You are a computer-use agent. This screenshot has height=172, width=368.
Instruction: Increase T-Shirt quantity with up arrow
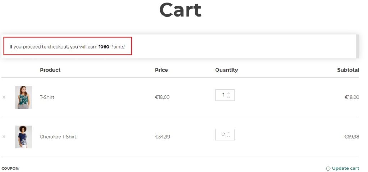pos(229,93)
